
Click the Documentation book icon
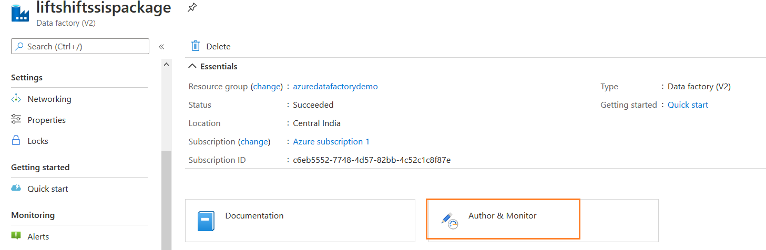pos(206,221)
